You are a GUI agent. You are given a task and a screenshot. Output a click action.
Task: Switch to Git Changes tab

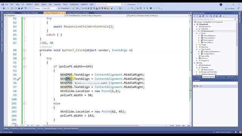[197, 77]
